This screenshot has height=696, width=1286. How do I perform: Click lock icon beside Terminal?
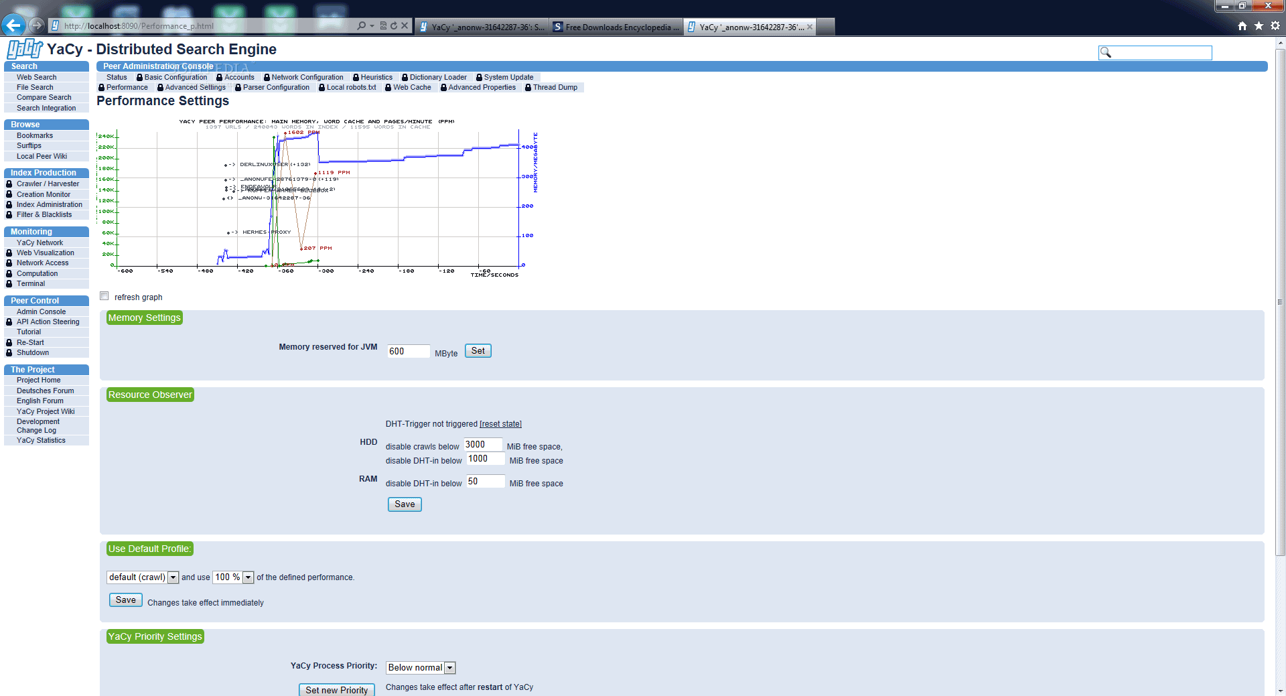click(9, 283)
